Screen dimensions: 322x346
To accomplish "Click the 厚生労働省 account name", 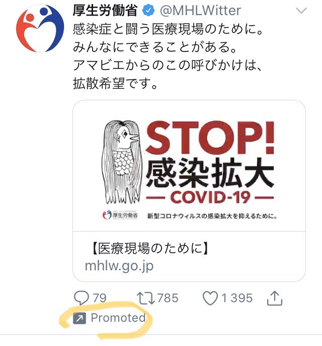I will (105, 11).
